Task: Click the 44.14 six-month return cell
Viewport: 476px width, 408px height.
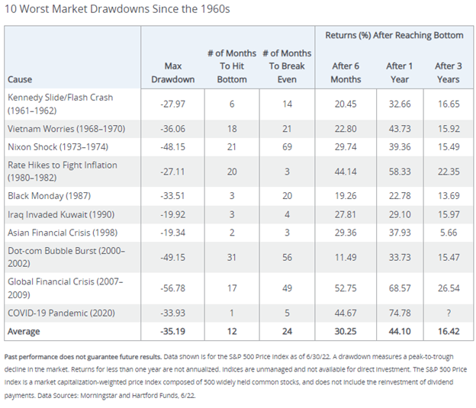Action: 346,172
